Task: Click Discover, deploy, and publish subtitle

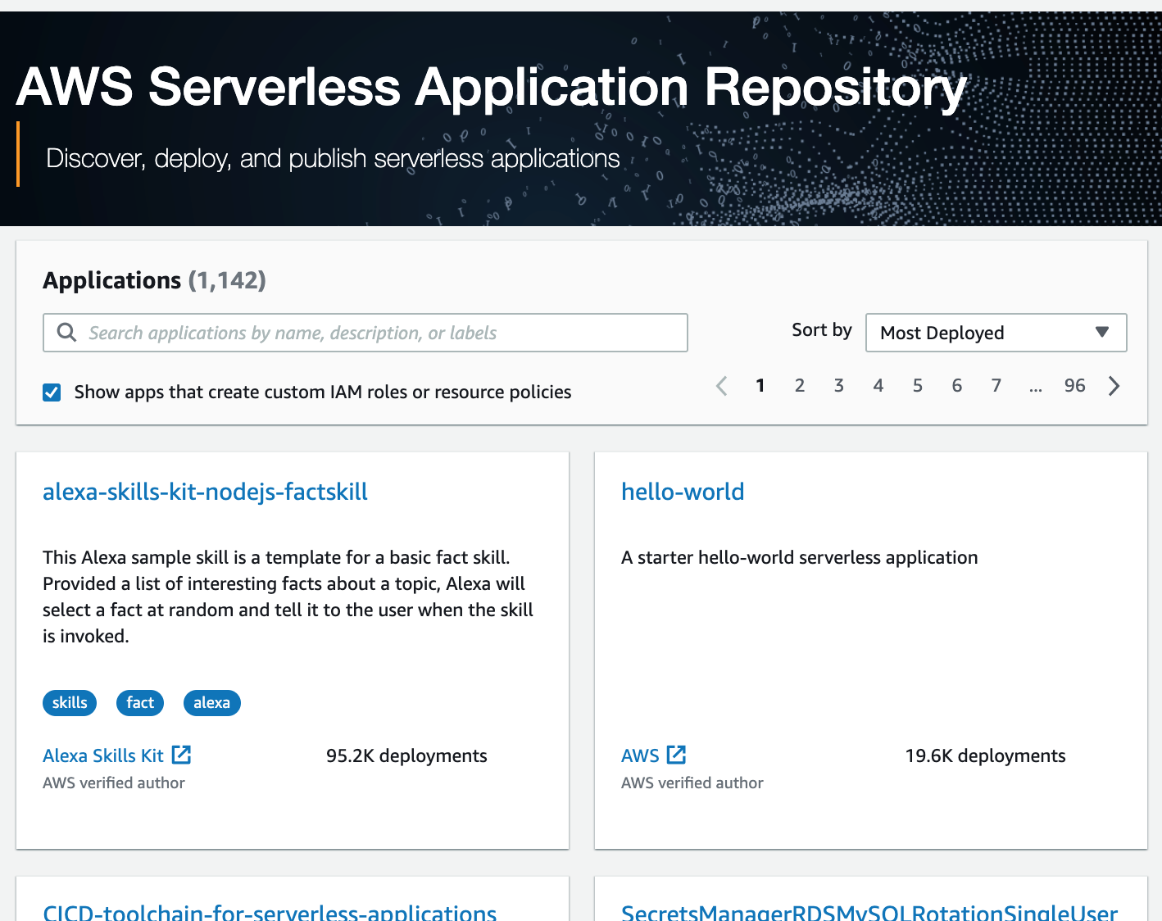Action: (333, 158)
